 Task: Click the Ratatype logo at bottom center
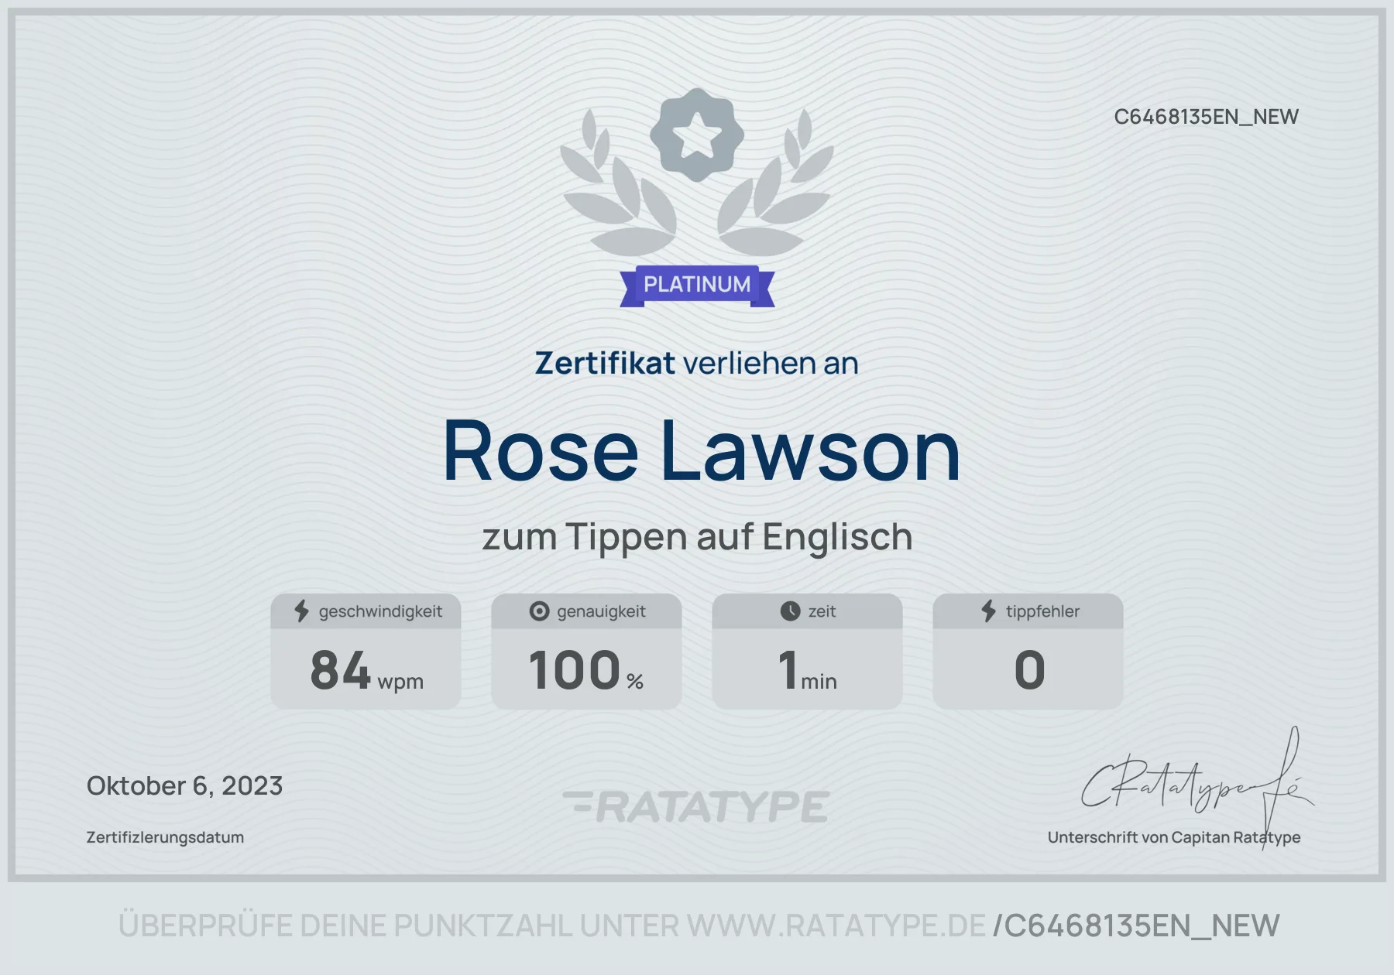click(696, 806)
